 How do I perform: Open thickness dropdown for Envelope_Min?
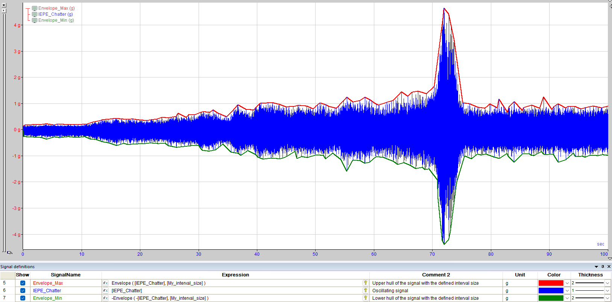click(x=607, y=298)
